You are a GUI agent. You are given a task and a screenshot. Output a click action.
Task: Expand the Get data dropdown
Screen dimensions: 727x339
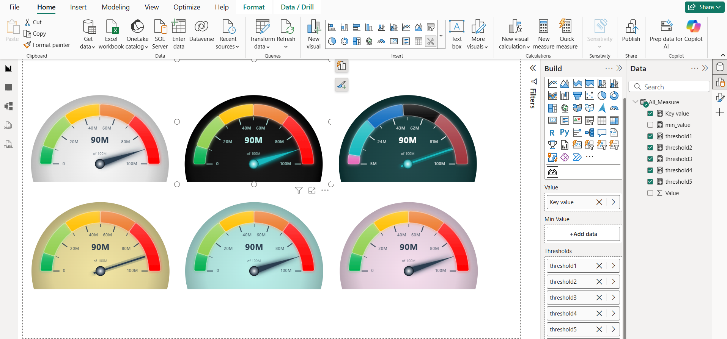(x=88, y=47)
